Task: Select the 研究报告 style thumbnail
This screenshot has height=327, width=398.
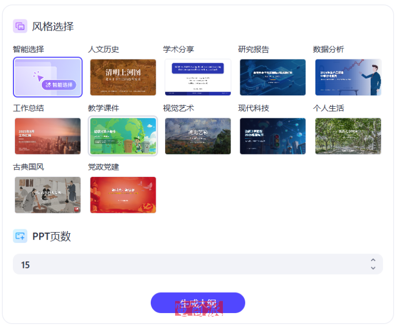Action: pos(273,77)
